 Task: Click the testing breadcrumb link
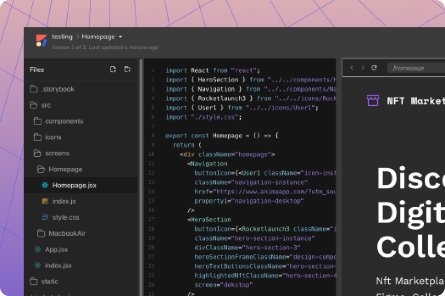(62, 37)
